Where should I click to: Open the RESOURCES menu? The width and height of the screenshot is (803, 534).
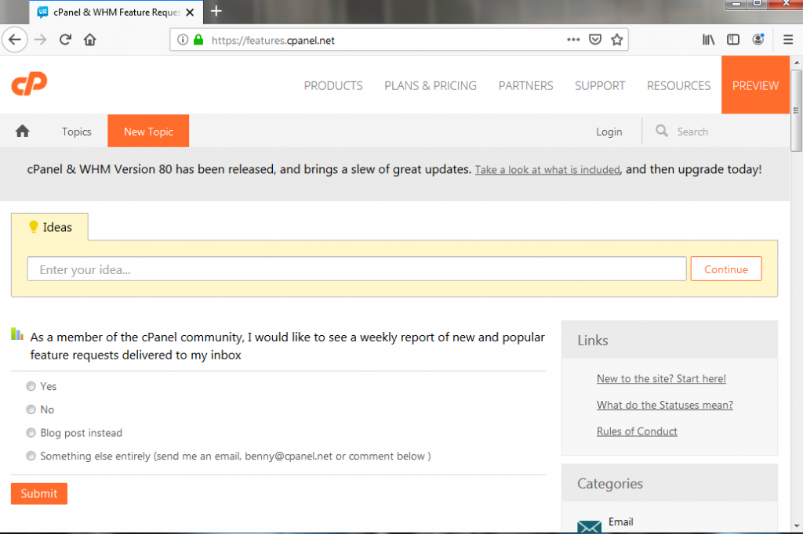678,85
